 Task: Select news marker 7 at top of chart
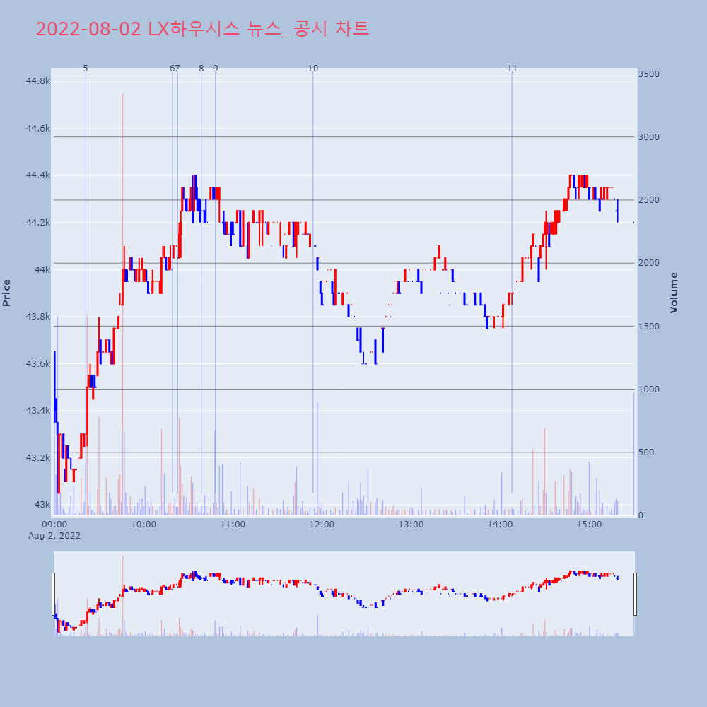177,69
